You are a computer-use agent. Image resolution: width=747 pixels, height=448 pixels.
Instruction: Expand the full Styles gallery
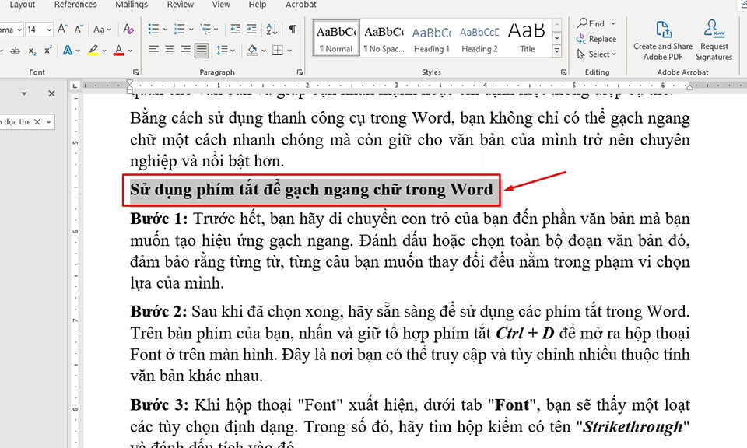point(557,51)
